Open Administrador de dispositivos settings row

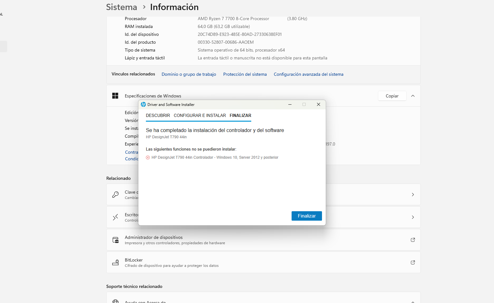point(264,240)
